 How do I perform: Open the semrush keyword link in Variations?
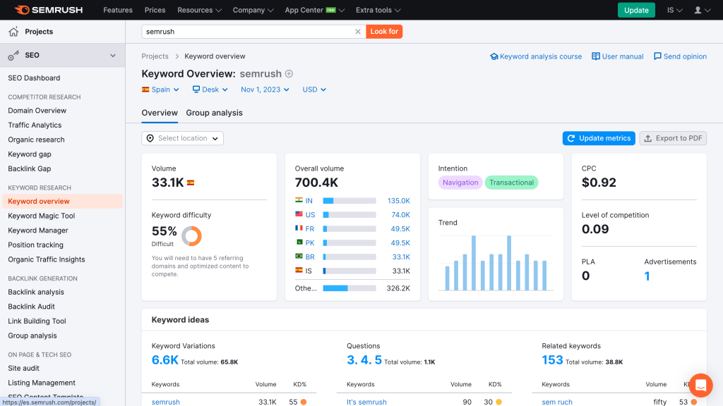click(x=166, y=402)
